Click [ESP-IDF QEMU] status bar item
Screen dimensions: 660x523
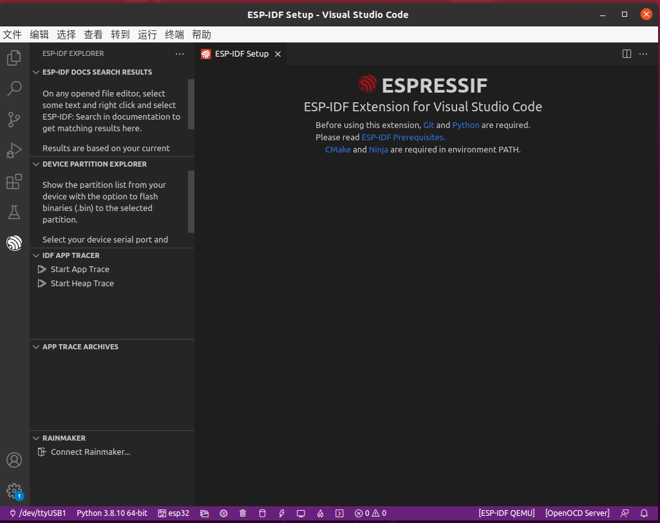[506, 513]
